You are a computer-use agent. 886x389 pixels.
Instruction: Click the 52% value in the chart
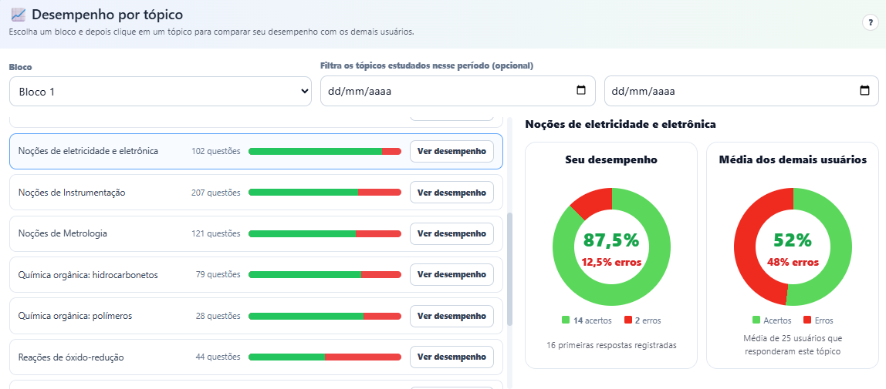click(793, 240)
